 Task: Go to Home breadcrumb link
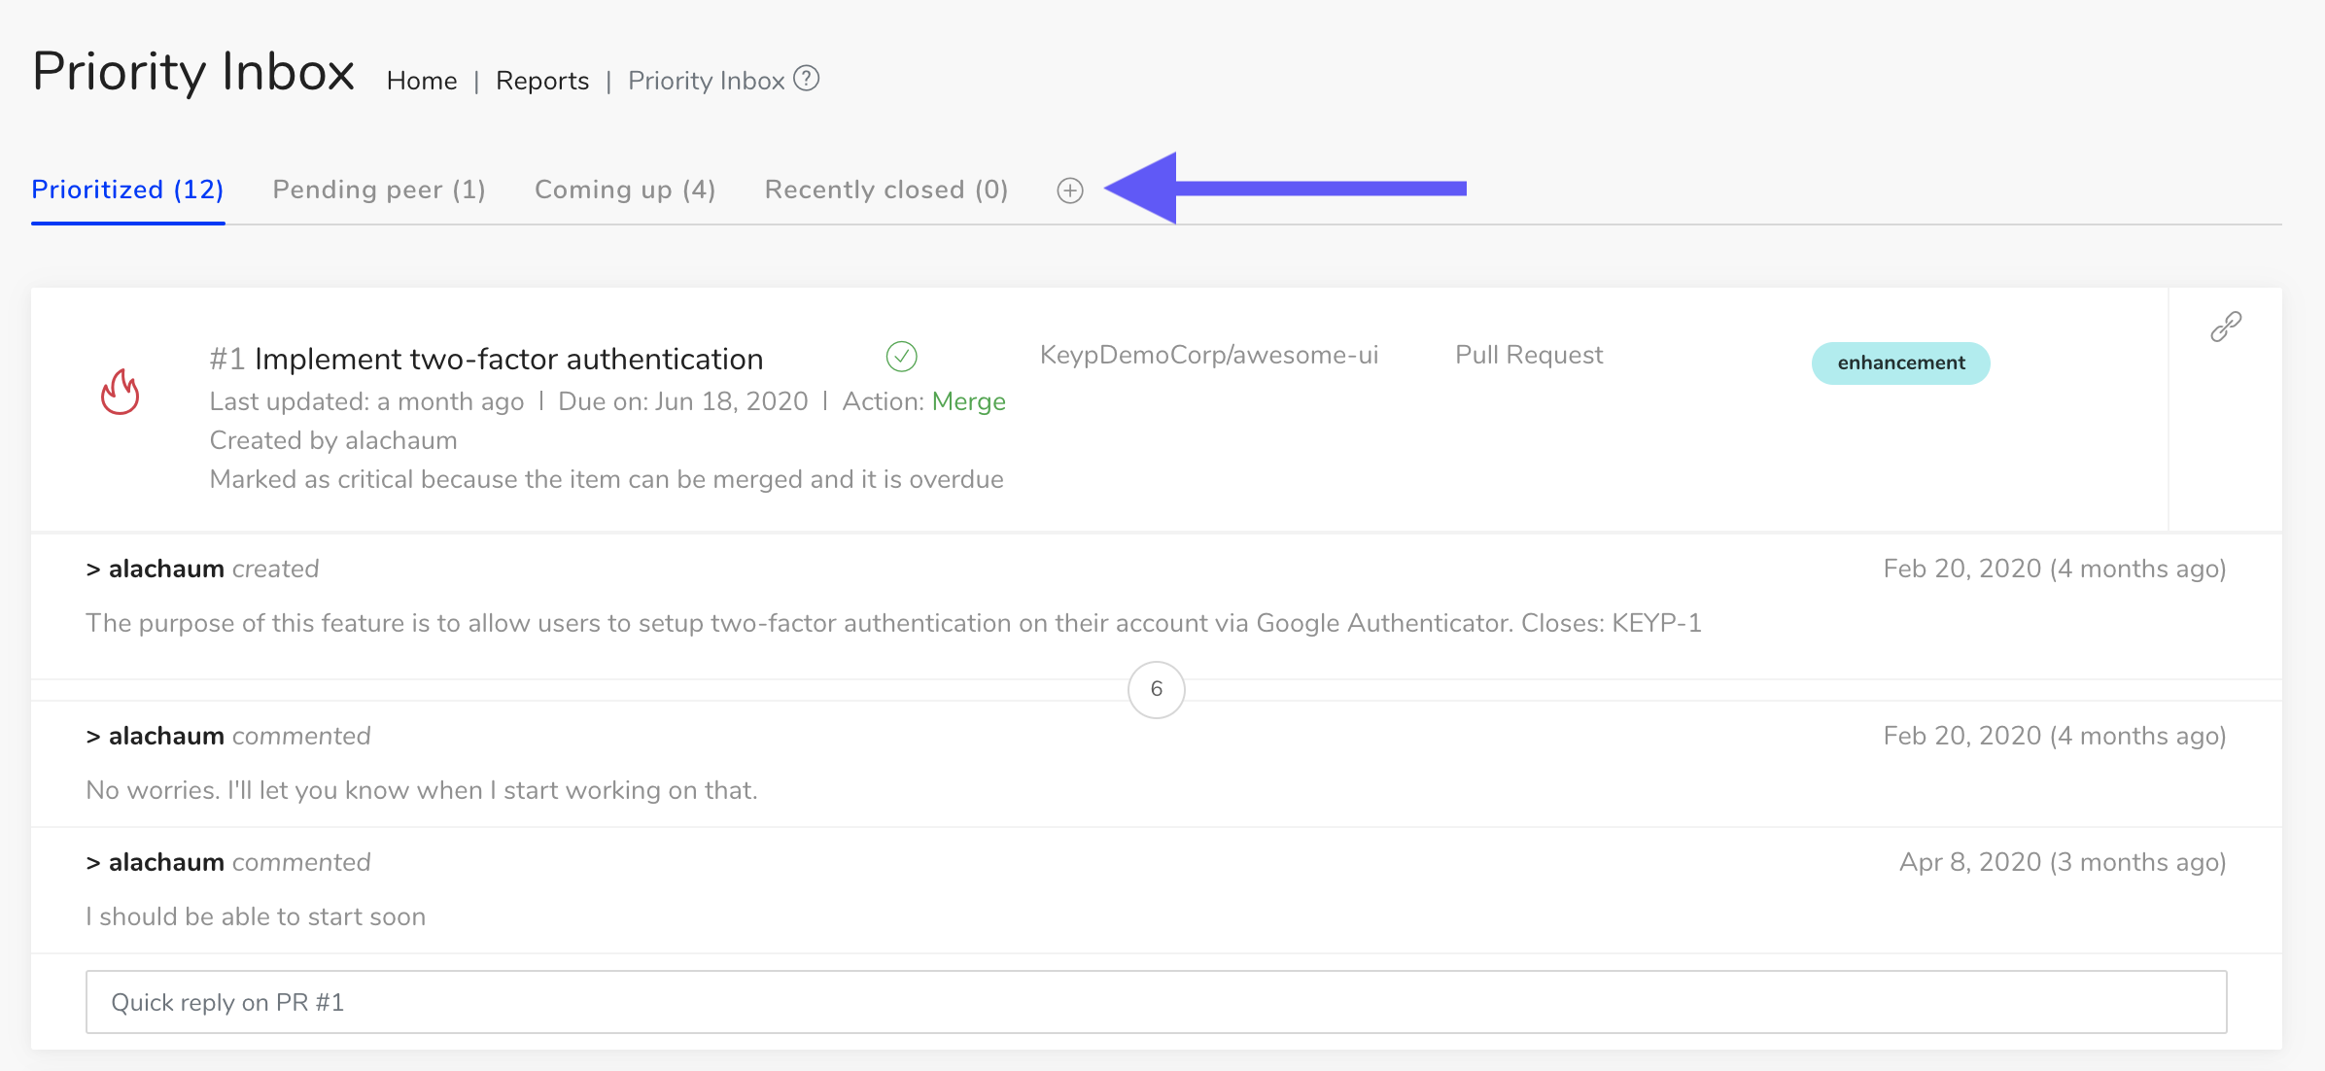tap(422, 81)
